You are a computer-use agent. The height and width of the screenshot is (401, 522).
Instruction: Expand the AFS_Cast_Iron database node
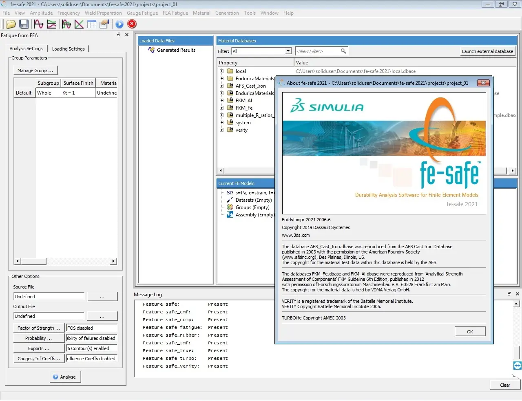222,86
